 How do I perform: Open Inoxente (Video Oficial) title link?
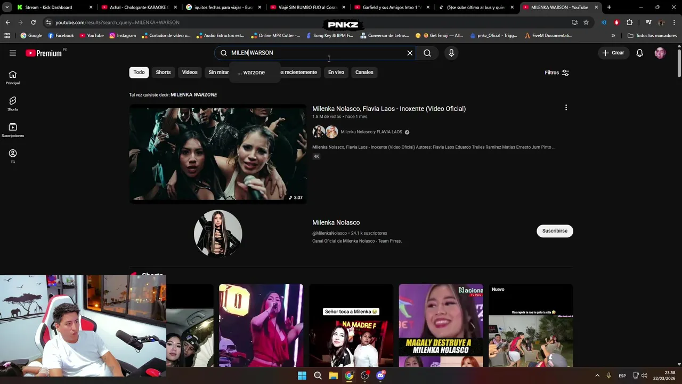[389, 109]
